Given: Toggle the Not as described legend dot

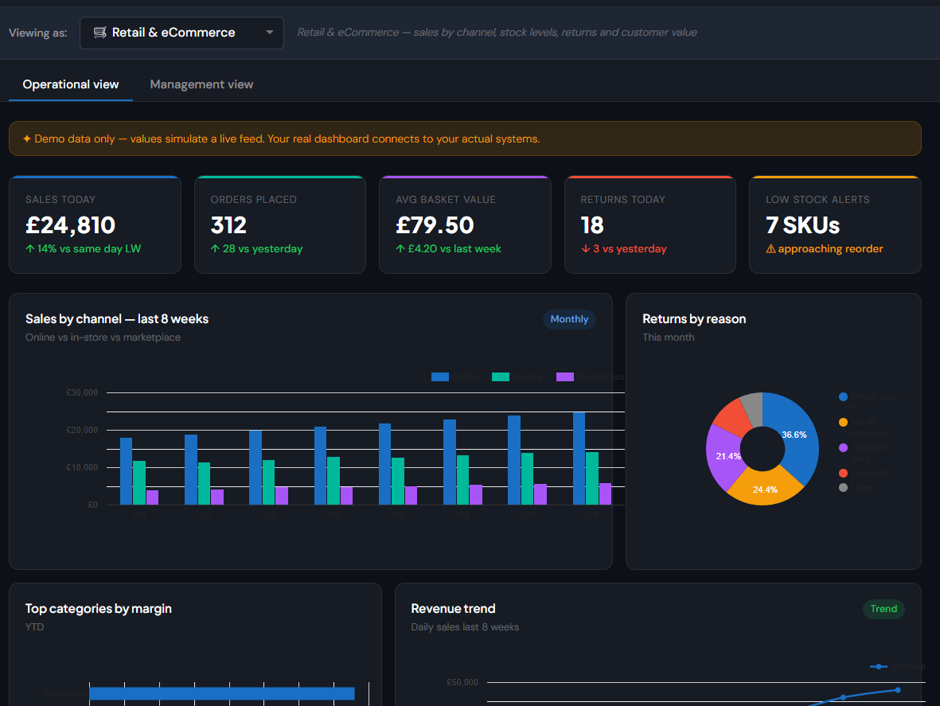Looking at the screenshot, I should coord(843,423).
